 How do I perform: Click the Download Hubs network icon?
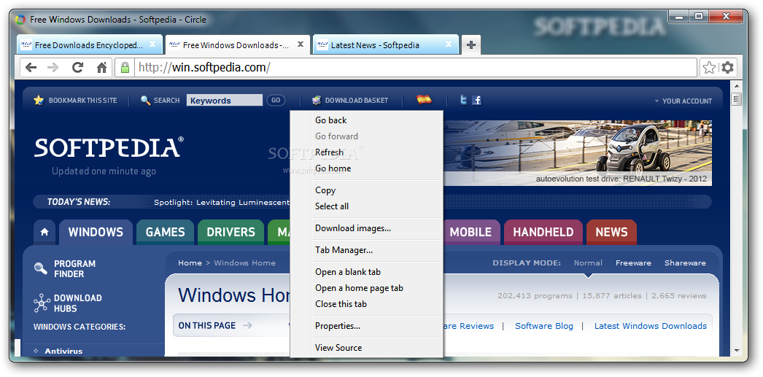(42, 303)
